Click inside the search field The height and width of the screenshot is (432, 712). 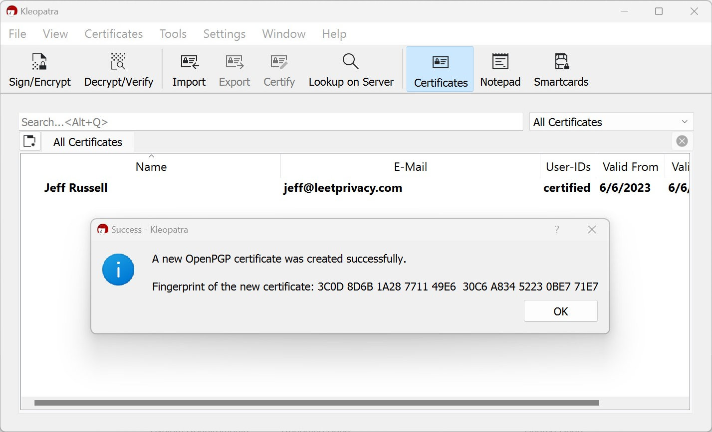click(x=270, y=122)
